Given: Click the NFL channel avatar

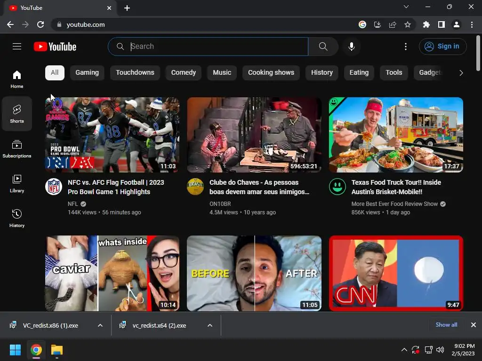Looking at the screenshot, I should point(54,187).
